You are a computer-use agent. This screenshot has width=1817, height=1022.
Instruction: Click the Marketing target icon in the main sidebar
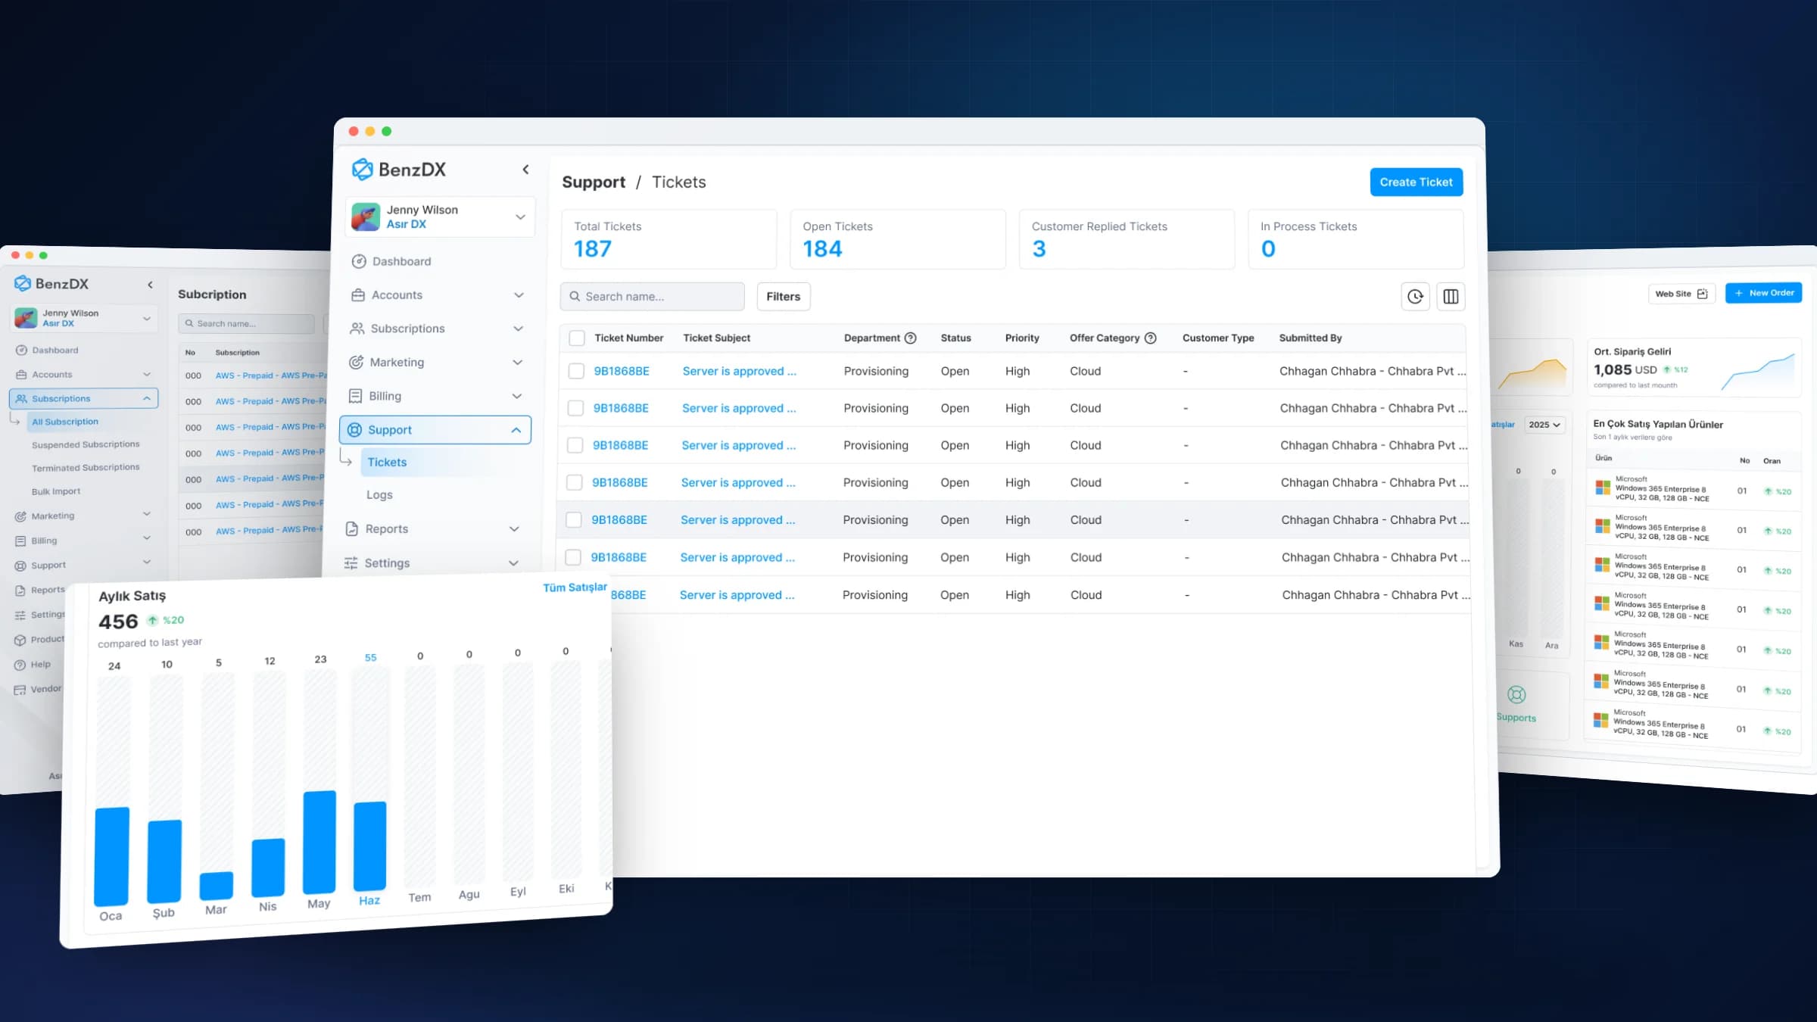[x=356, y=362]
